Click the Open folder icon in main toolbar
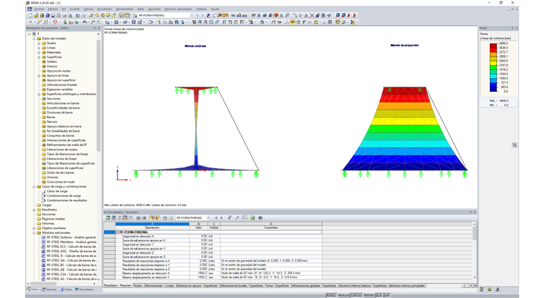 36,15
